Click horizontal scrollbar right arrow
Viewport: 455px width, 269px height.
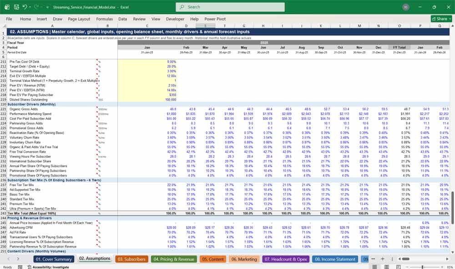(x=447, y=259)
